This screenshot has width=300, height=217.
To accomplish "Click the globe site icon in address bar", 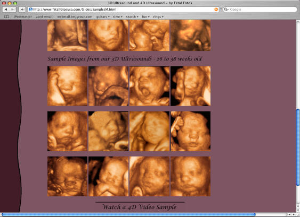I will (30, 10).
